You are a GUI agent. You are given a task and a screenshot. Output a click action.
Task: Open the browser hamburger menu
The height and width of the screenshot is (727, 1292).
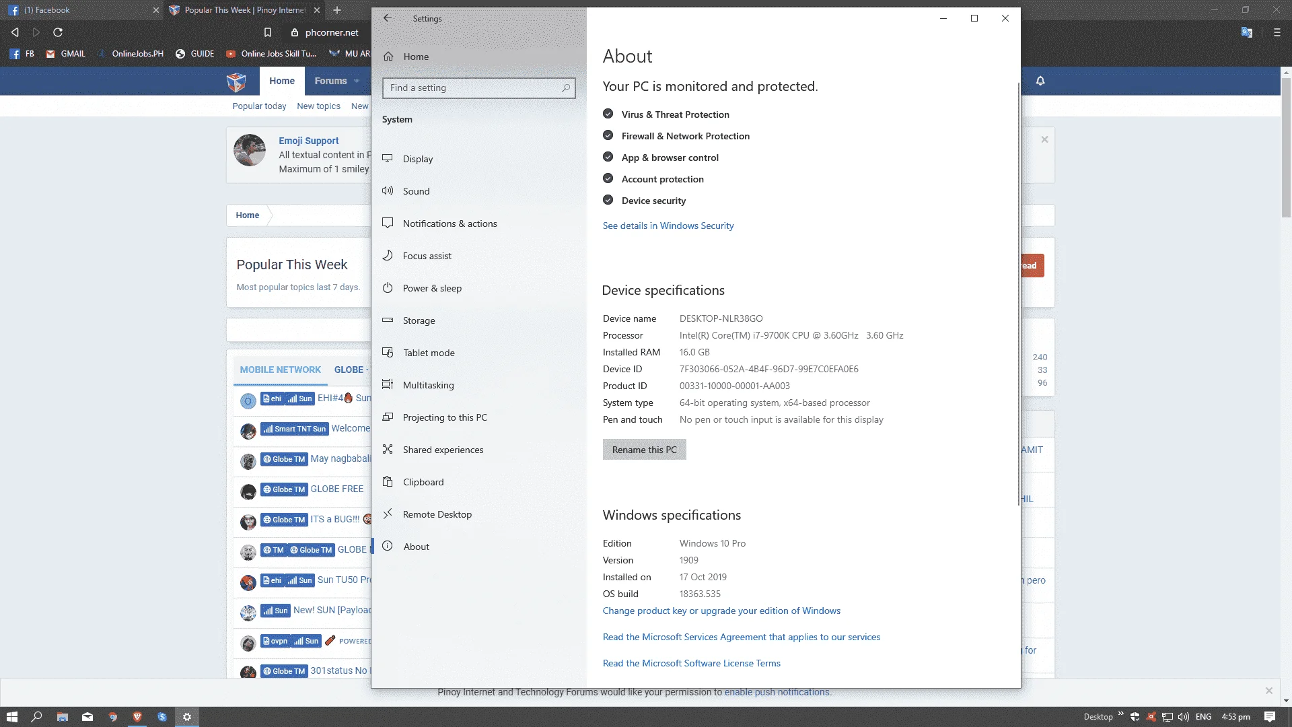pyautogui.click(x=1277, y=32)
